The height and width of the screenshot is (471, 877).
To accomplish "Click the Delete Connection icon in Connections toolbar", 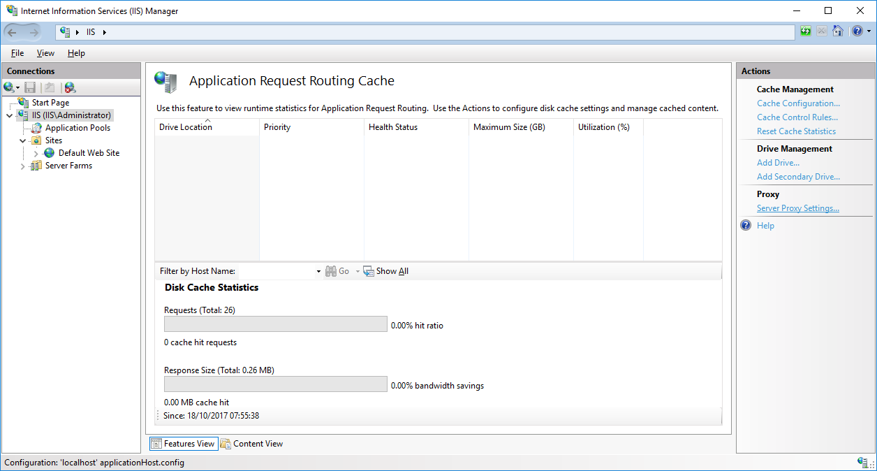I will [70, 87].
